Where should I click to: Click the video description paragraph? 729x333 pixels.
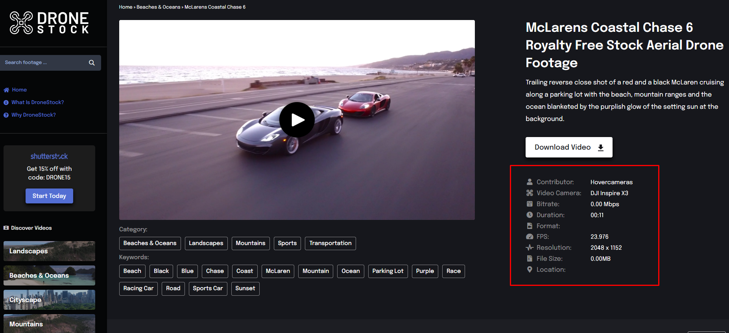(625, 101)
